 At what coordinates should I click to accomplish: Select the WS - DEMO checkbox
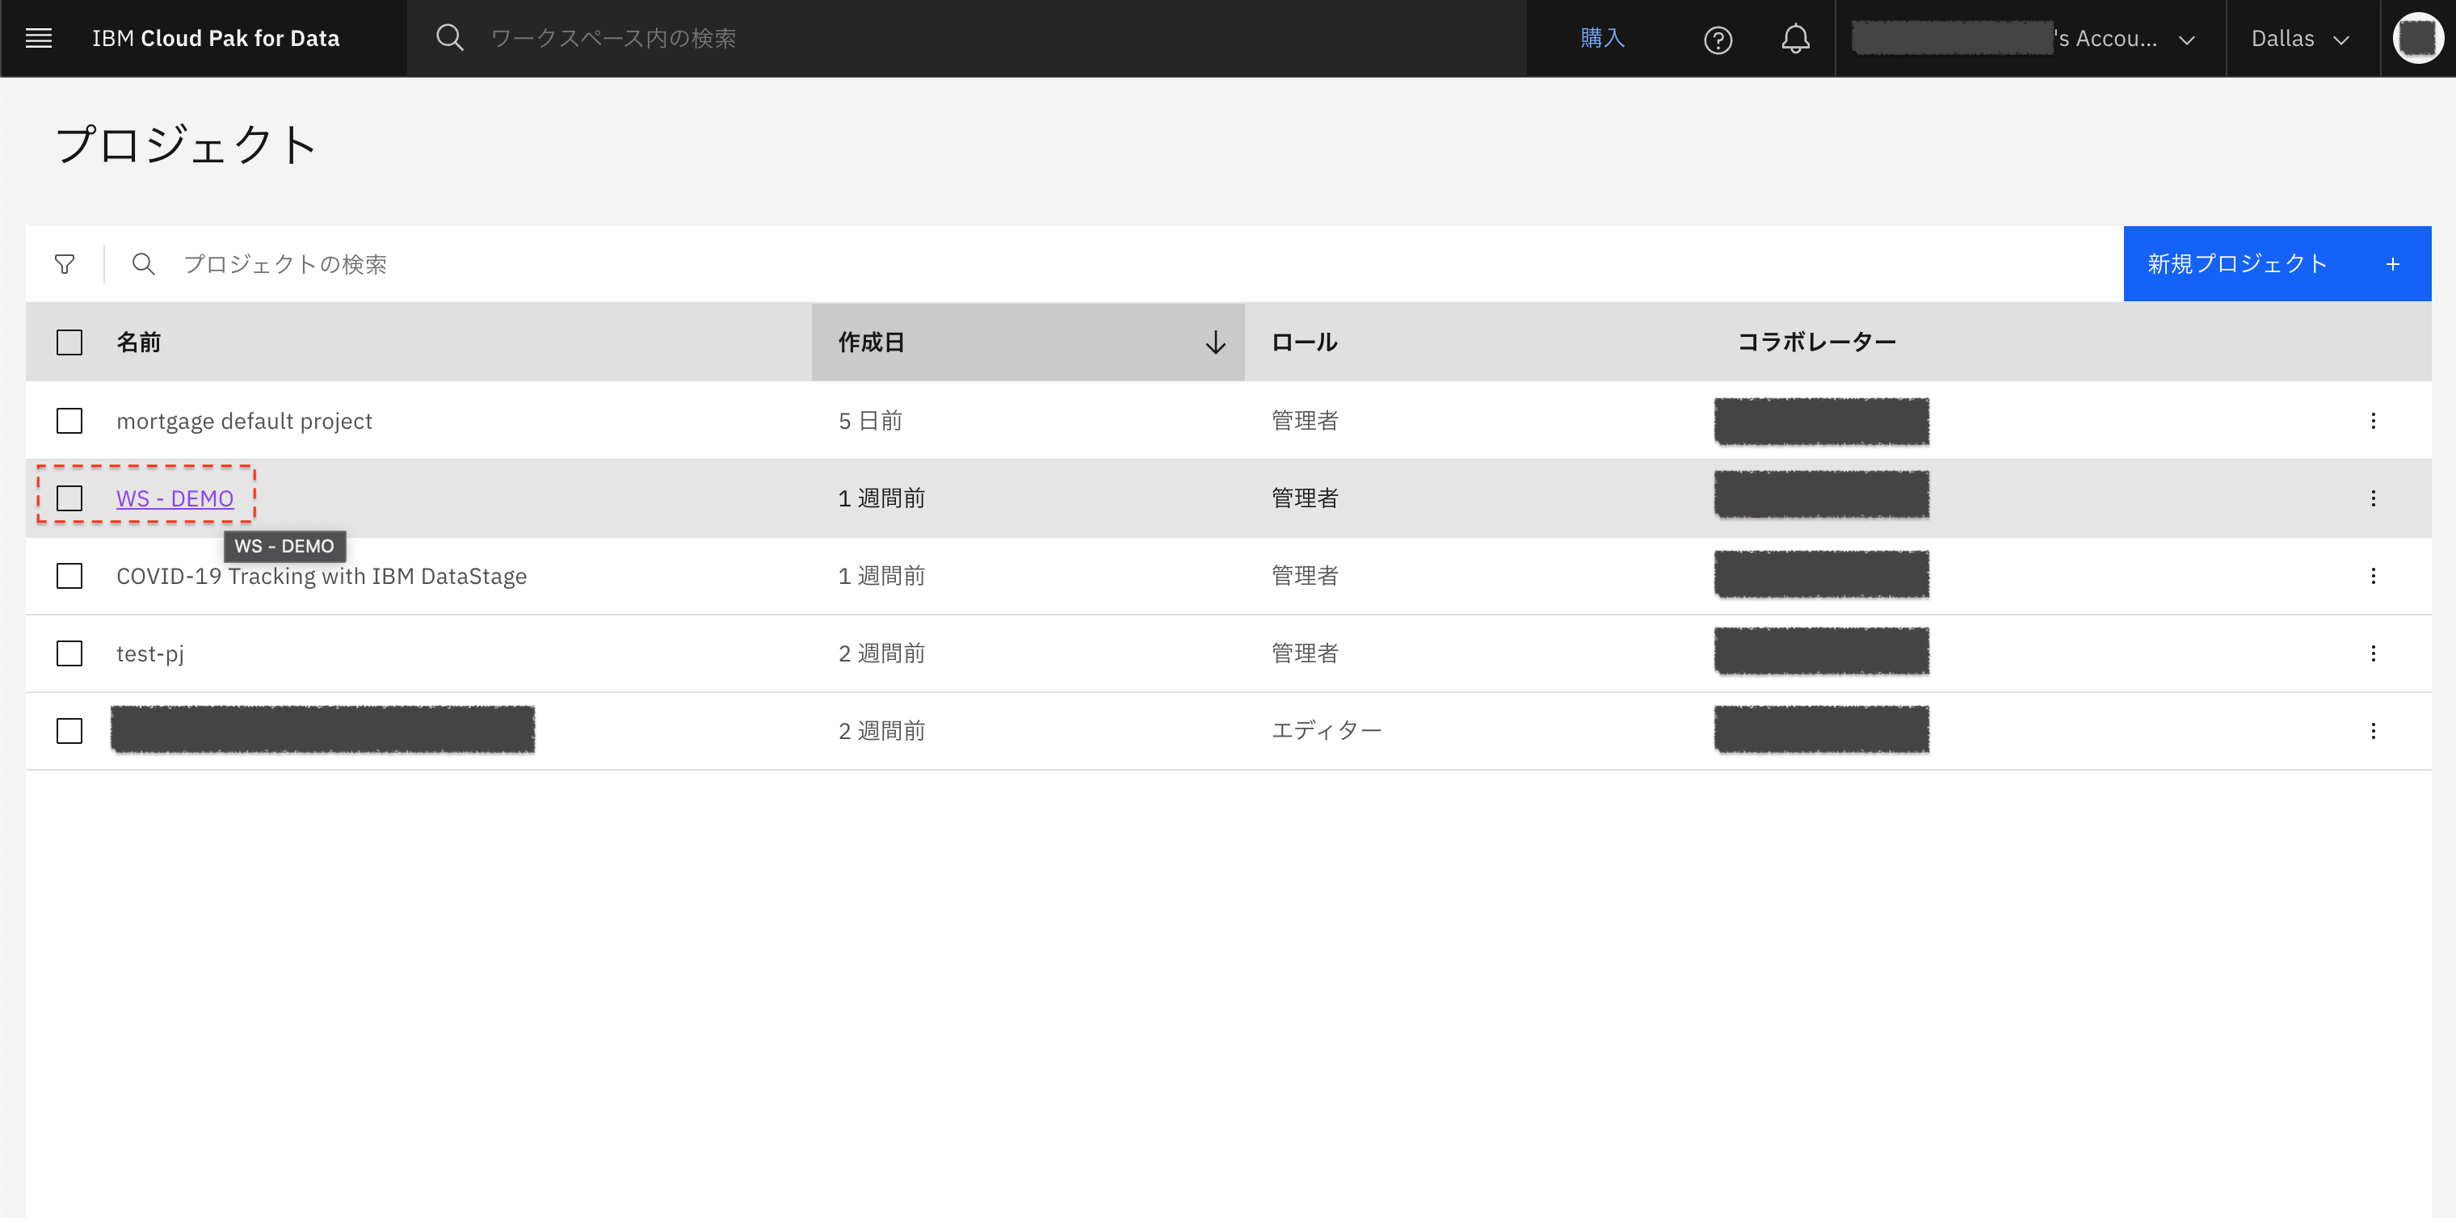(69, 498)
